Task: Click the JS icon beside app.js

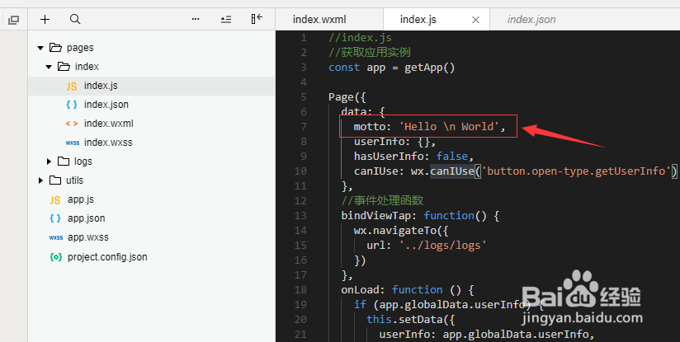Action: pos(55,200)
